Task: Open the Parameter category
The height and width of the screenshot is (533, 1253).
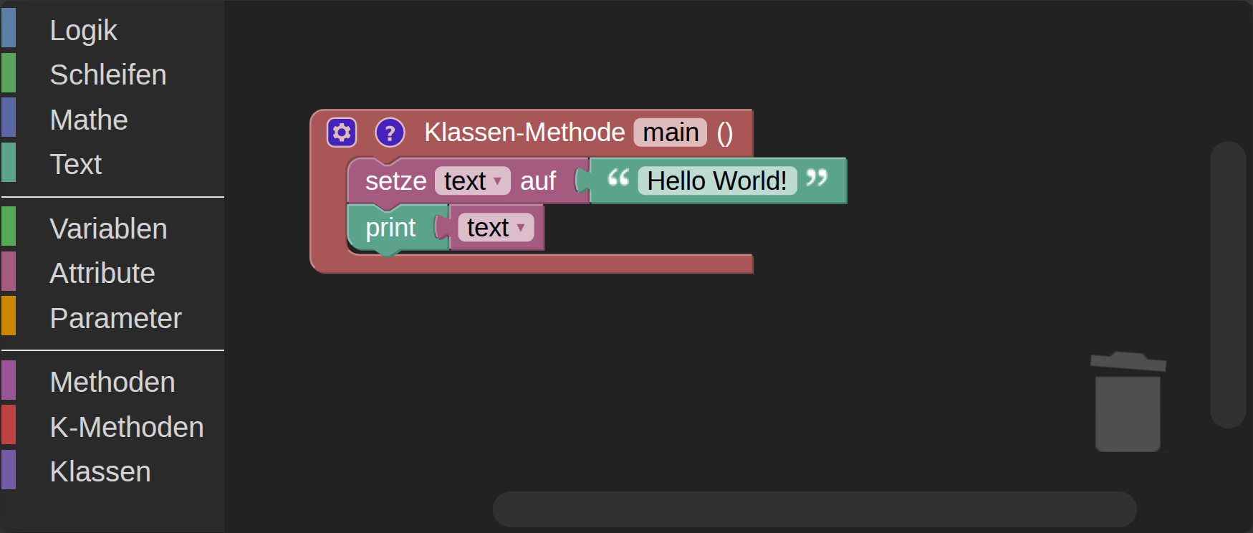Action: [x=115, y=318]
